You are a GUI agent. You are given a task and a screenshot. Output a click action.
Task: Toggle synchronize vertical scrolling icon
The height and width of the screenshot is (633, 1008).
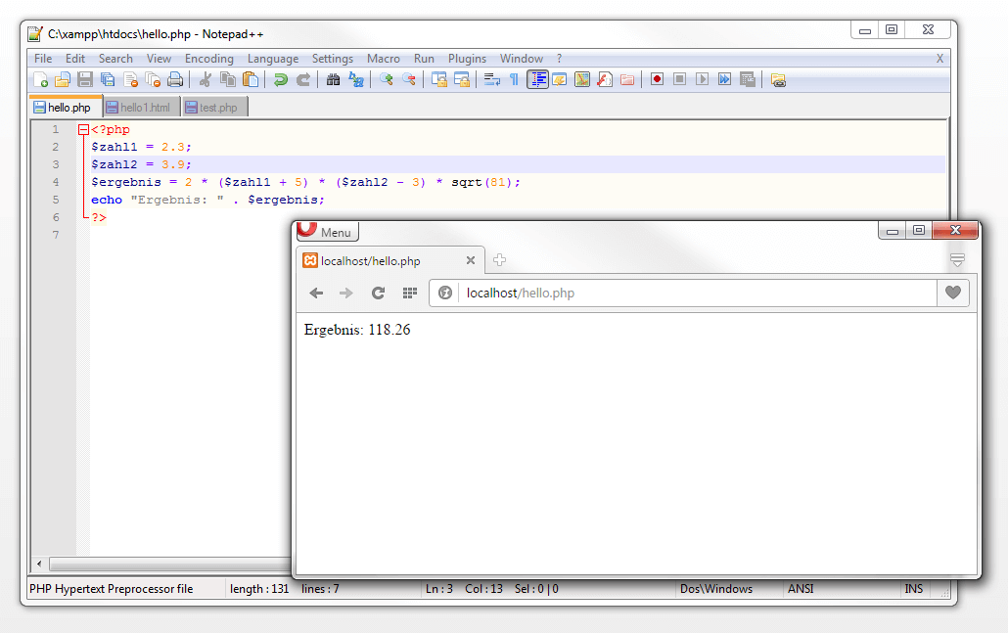[439, 79]
